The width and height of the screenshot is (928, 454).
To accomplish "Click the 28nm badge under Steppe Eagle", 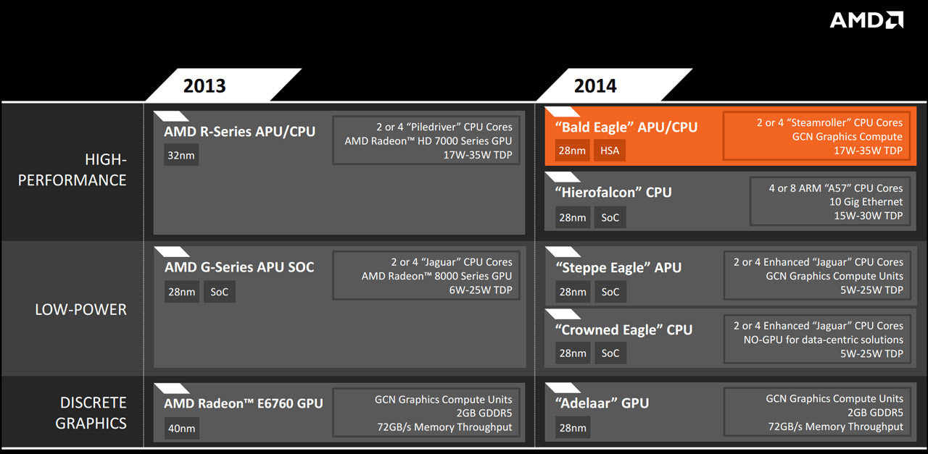I will (572, 292).
